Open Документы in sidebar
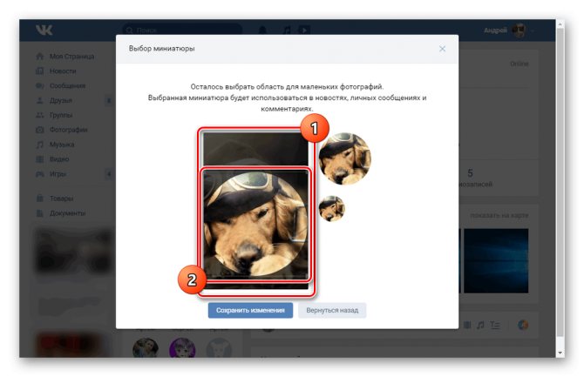Viewport: 584px width, 377px height. click(67, 213)
